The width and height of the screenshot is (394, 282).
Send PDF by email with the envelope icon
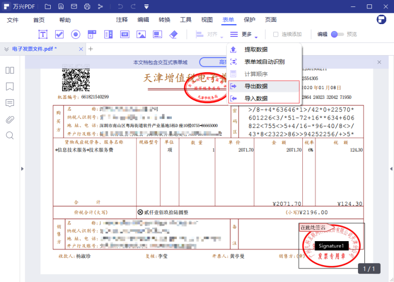point(74,6)
